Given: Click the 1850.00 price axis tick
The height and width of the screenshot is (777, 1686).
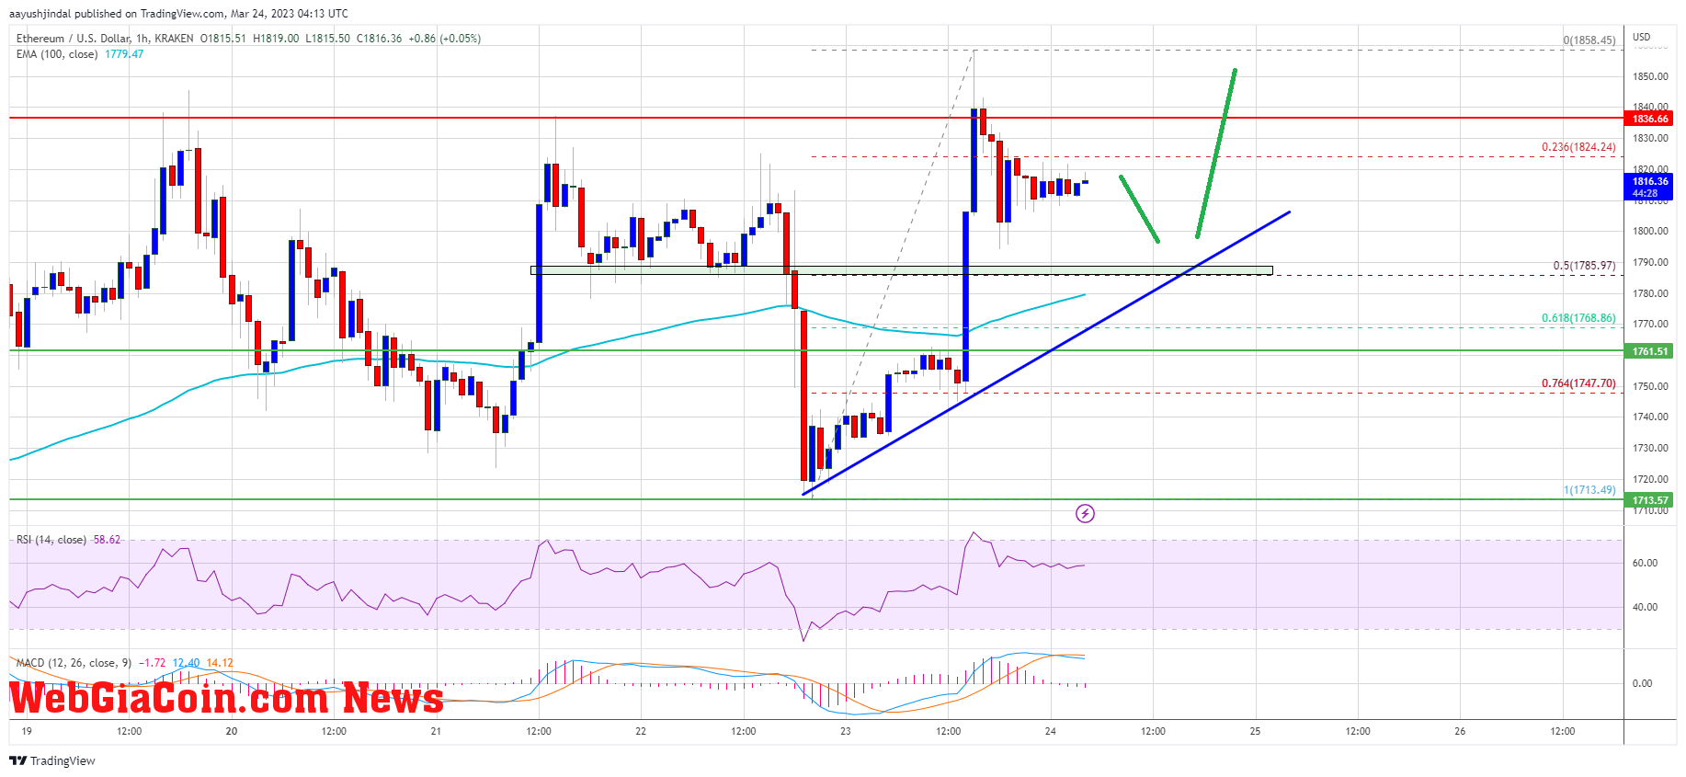Looking at the screenshot, I should point(1650,77).
